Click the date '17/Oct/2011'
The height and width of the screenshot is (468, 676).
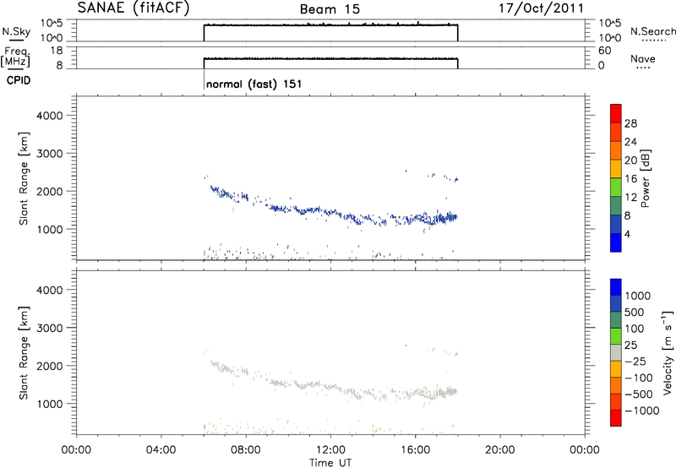542,8
